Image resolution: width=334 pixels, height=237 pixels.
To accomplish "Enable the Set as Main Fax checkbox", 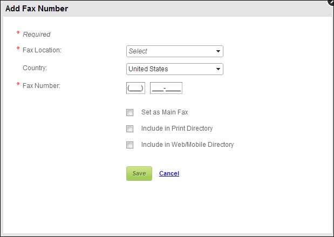I will (129, 113).
